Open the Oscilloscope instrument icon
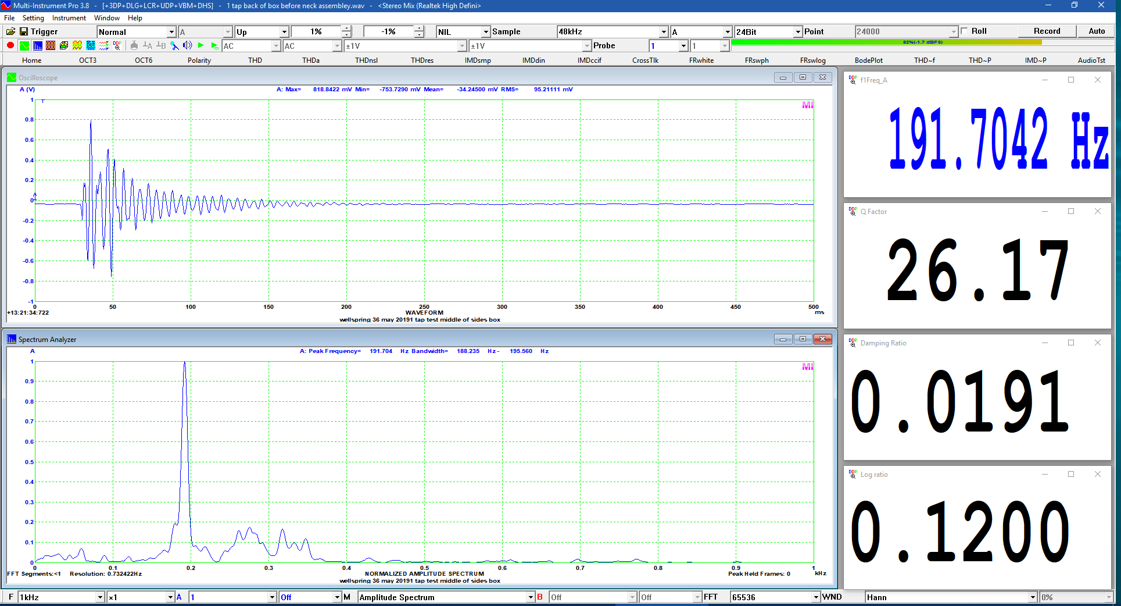 point(24,45)
